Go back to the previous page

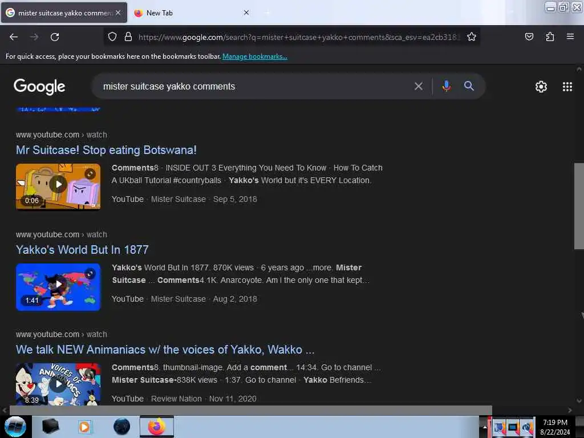(14, 37)
